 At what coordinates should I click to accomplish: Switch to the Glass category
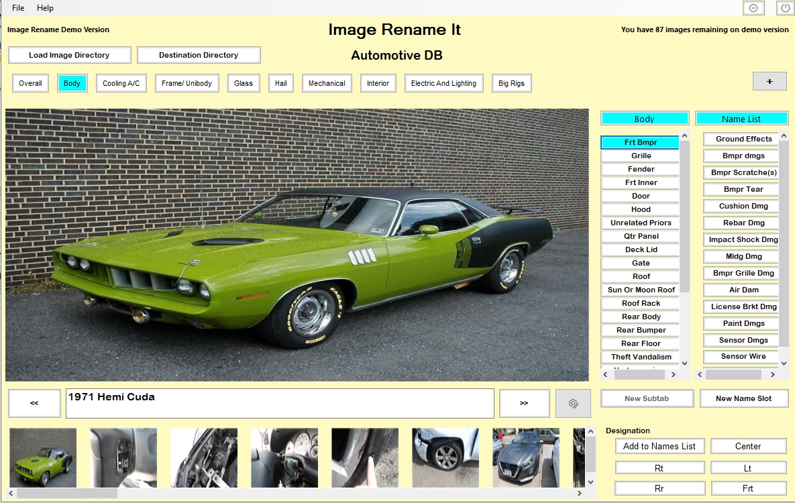[x=244, y=83]
